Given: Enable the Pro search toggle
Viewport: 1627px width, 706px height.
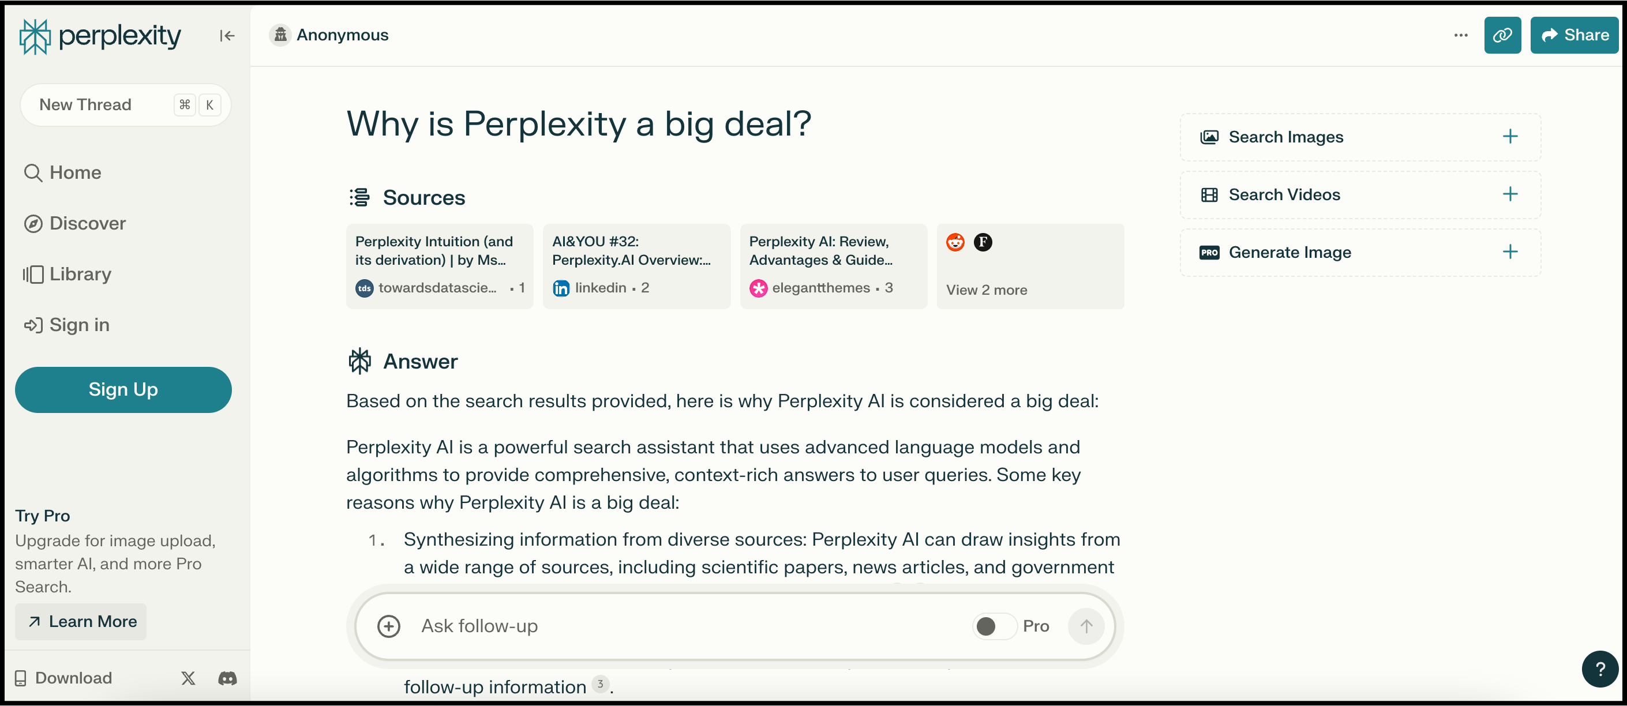Looking at the screenshot, I should (x=994, y=626).
